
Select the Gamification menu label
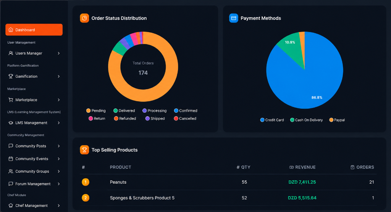[26, 76]
